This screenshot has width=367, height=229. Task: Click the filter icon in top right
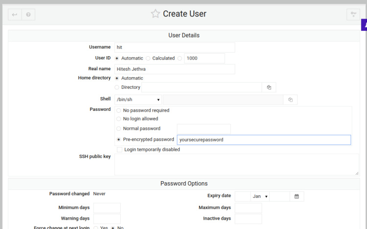tap(352, 15)
